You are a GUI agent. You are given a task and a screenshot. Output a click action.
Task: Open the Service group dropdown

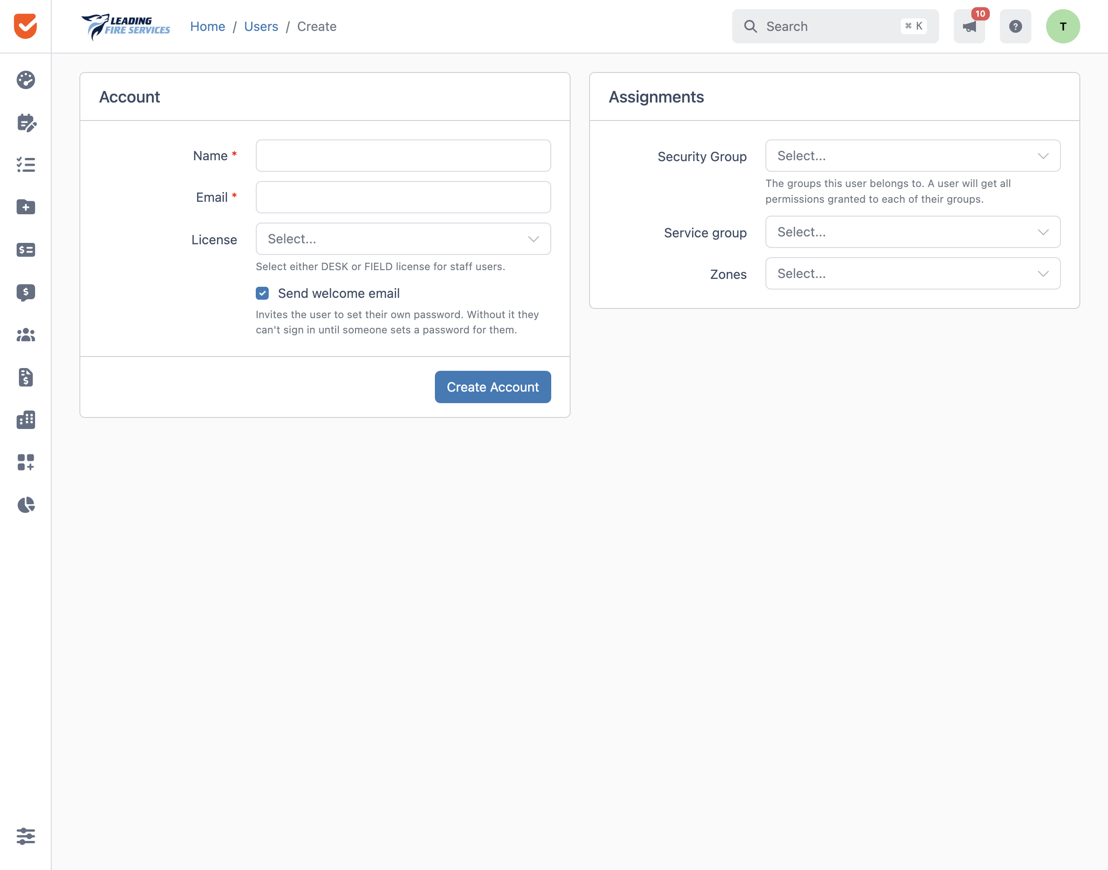[913, 232]
